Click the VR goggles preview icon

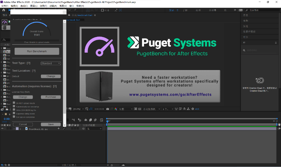pyautogui.click(x=70, y=109)
